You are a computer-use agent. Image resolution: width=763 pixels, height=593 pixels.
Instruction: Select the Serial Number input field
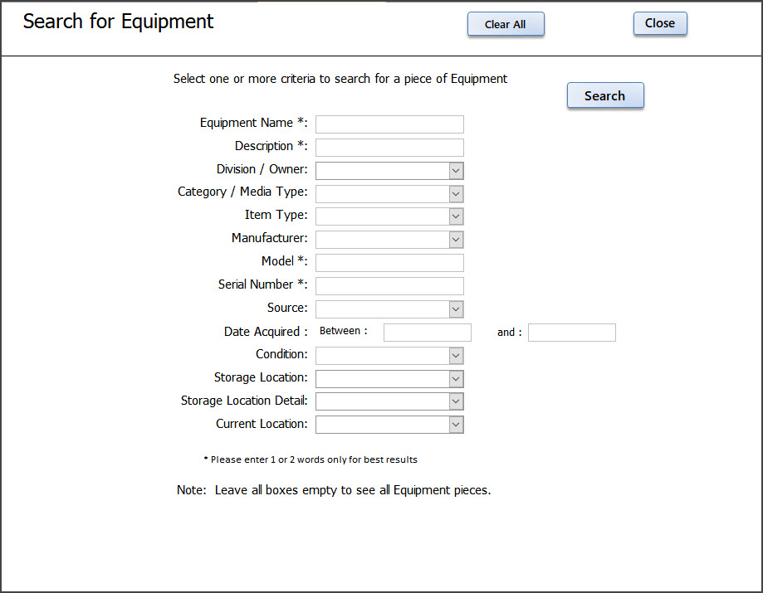[389, 286]
